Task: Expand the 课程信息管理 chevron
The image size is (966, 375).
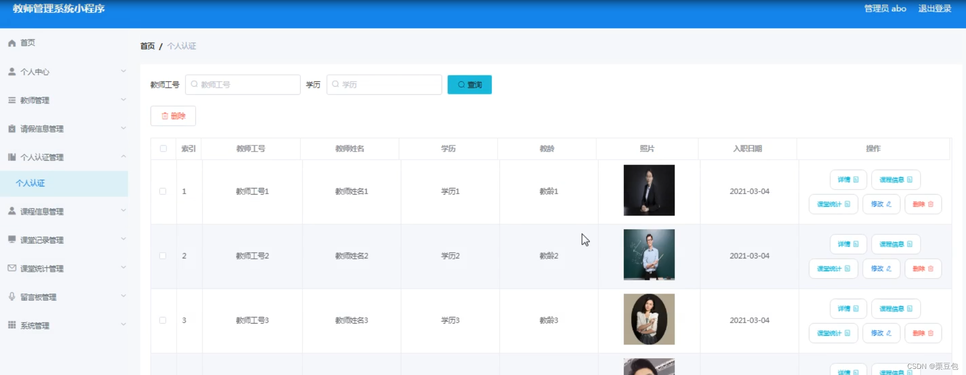Action: pyautogui.click(x=123, y=210)
